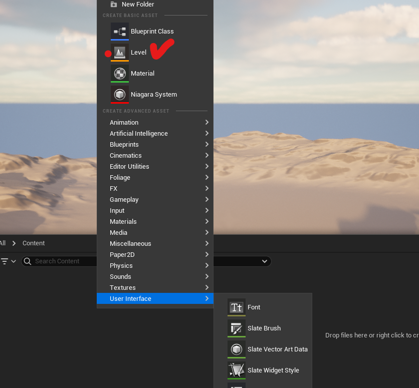
Task: Open the Media submenu
Action: (155, 233)
